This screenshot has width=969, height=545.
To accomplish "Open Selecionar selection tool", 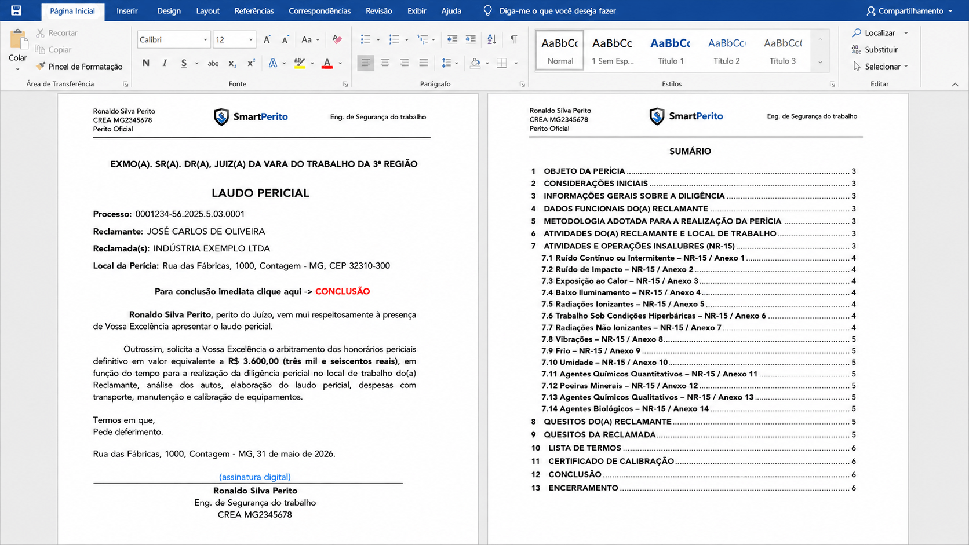I will (877, 67).
